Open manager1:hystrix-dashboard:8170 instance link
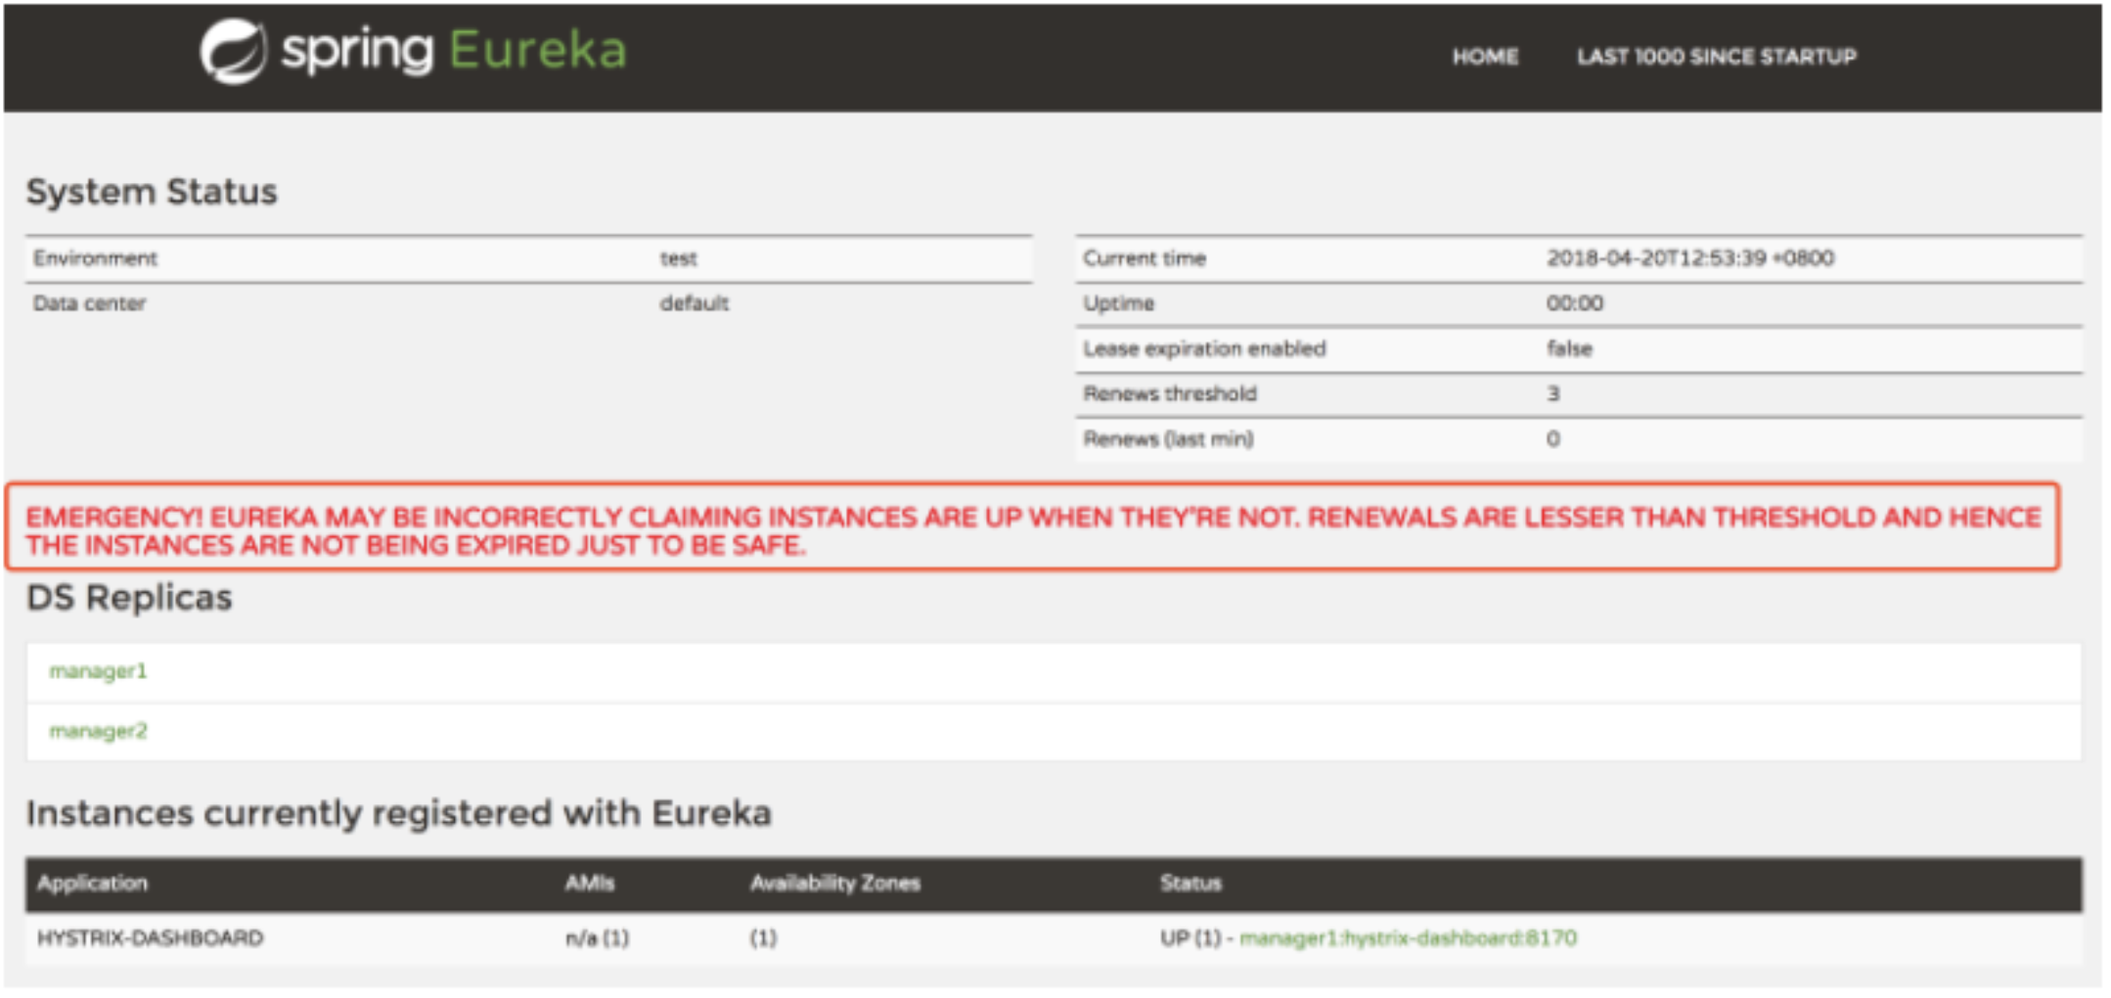This screenshot has width=2111, height=998. tap(1408, 938)
